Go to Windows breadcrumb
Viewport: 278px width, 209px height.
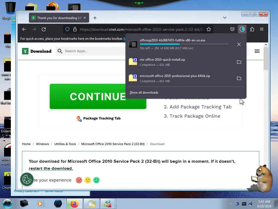pyautogui.click(x=42, y=144)
